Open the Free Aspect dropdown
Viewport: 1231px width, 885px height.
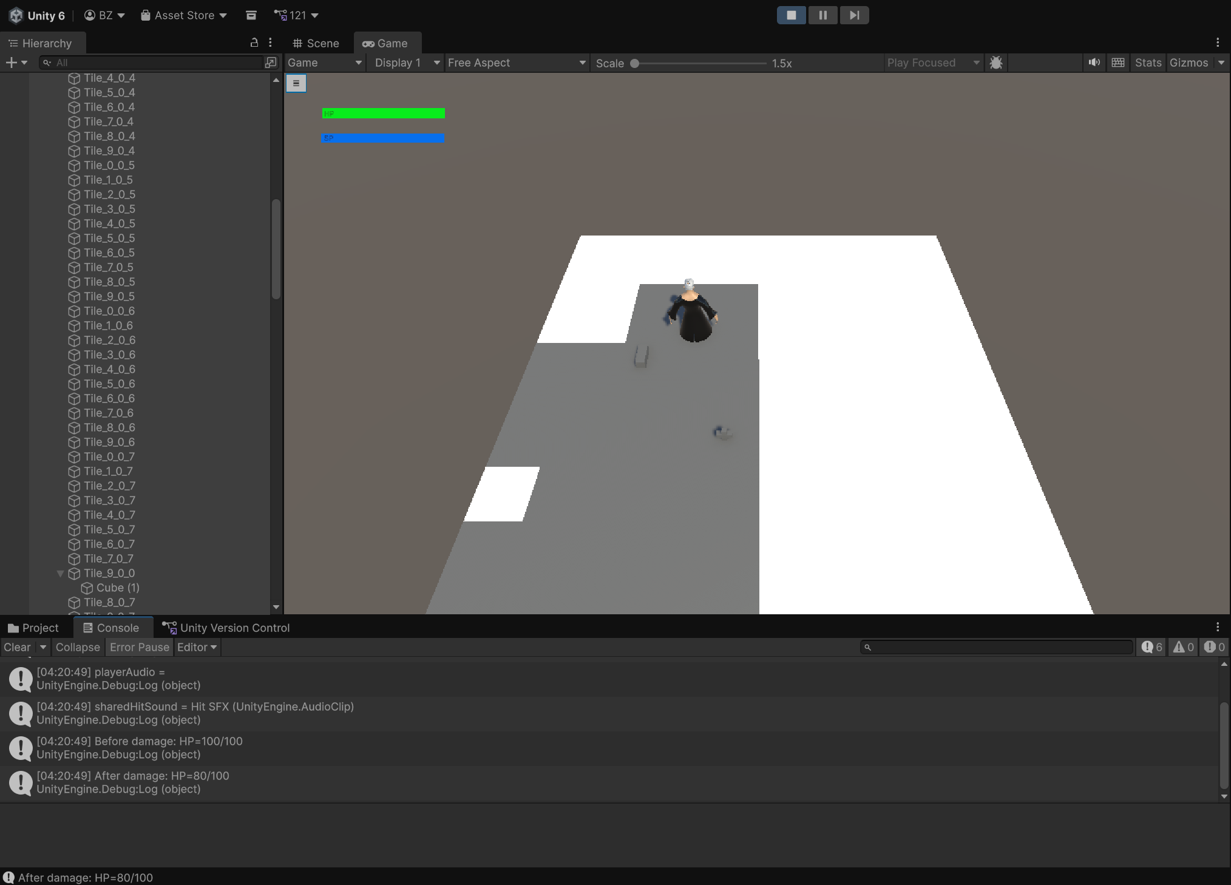(517, 63)
